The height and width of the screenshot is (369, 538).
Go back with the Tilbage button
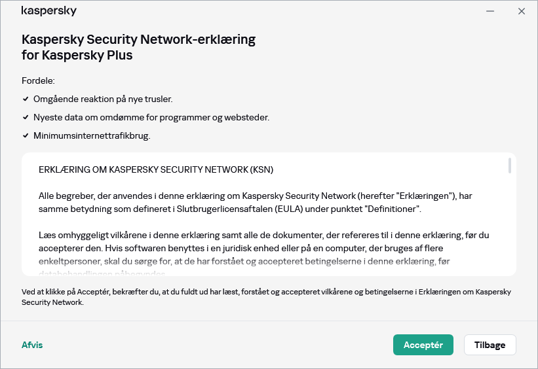[490, 345]
